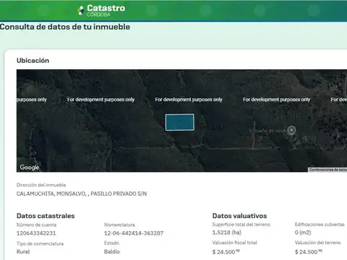Select nomenclatura value 12-06-442414-363287
Viewport: 347px width, 260px height.
[134, 233]
